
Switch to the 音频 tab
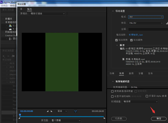click(x=131, y=74)
